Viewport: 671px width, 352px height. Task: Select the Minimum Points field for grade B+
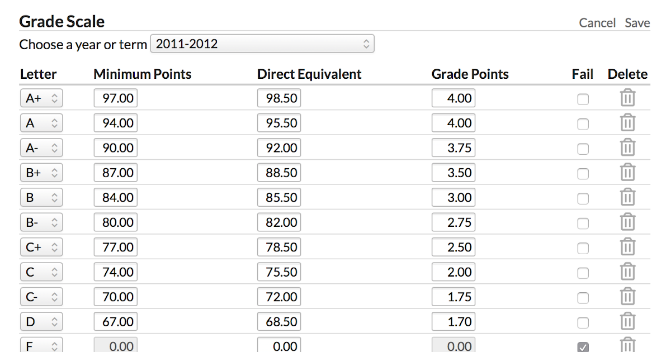[x=115, y=172]
